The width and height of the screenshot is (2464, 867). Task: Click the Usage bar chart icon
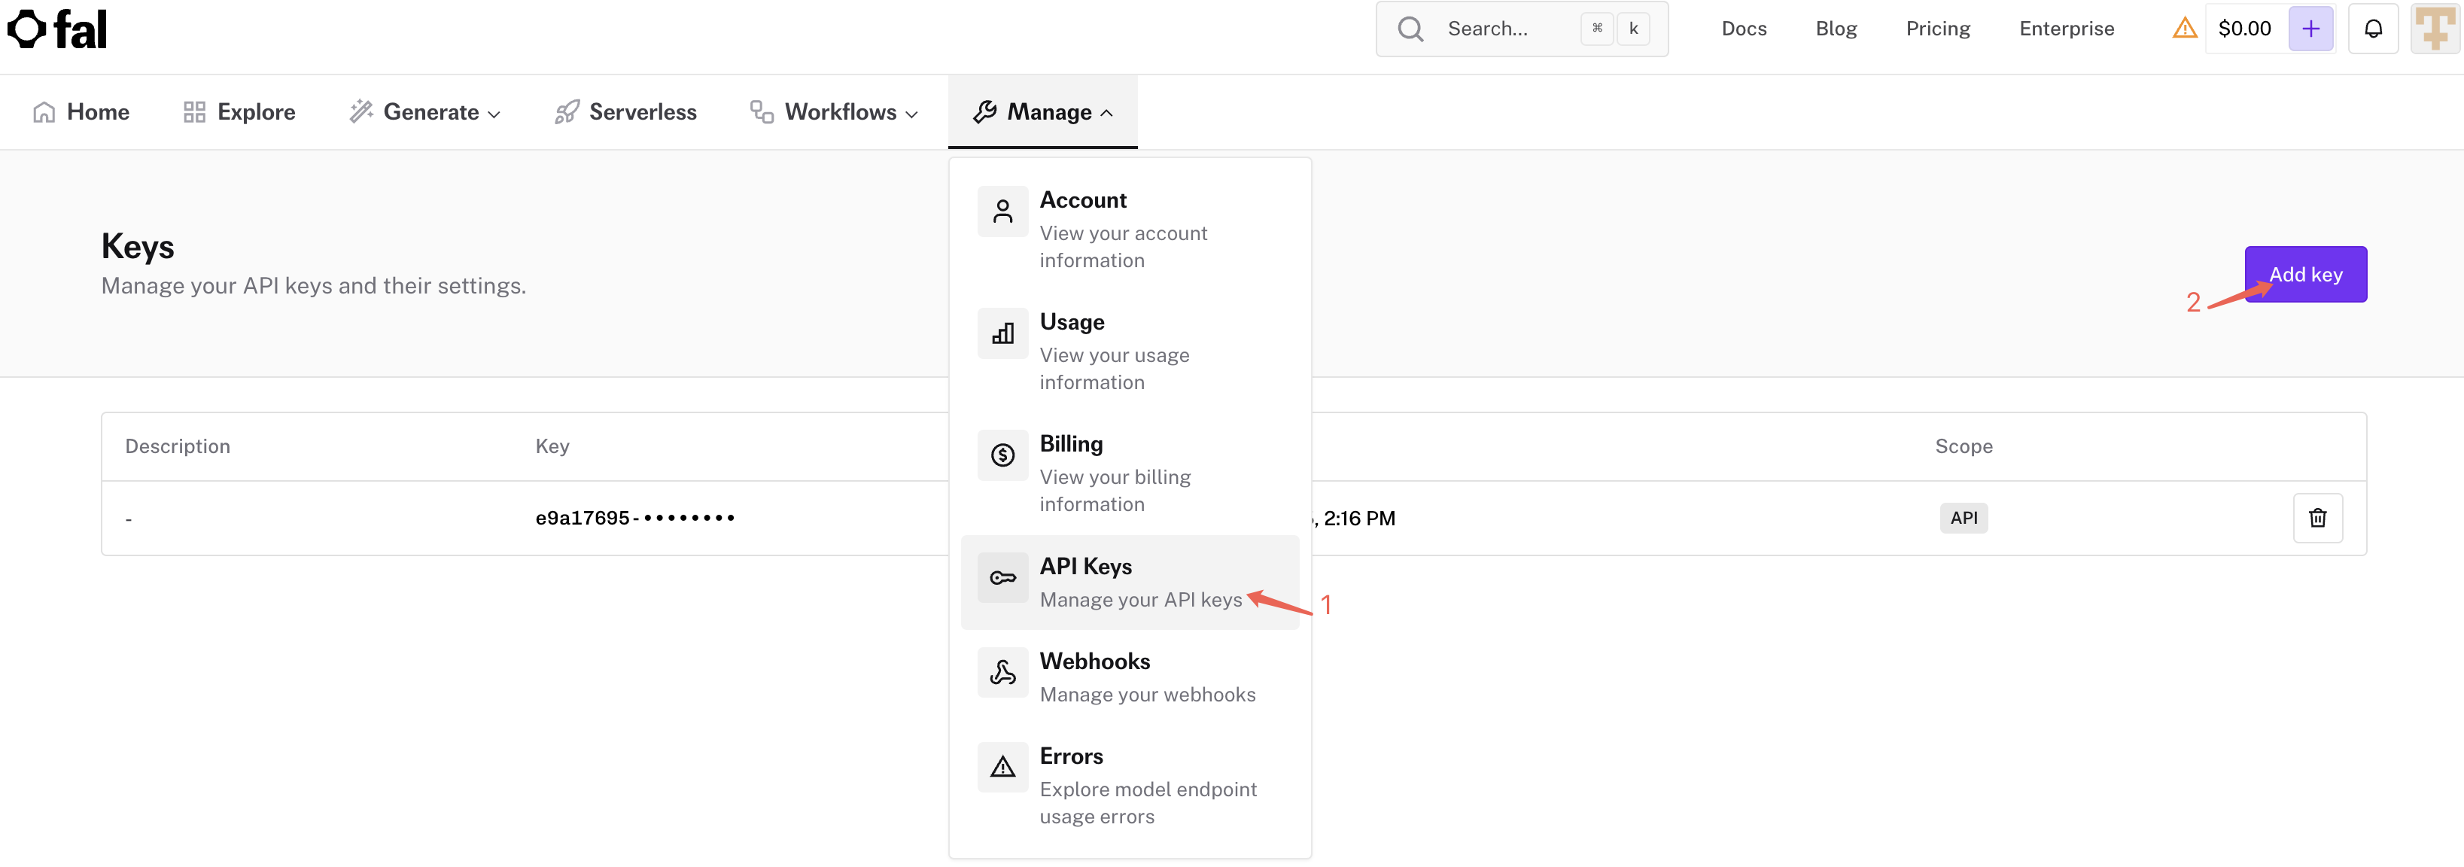(1002, 333)
